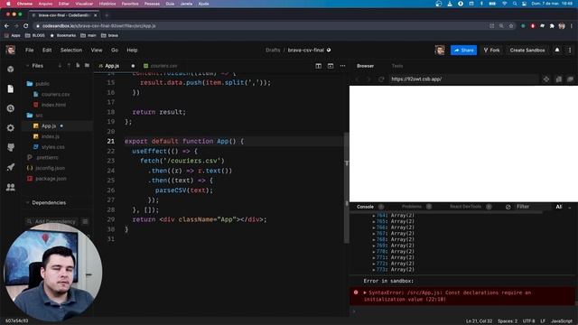This screenshot has height=325, width=578.
Task: Click the new folder icon in Files header
Action: tap(87, 66)
